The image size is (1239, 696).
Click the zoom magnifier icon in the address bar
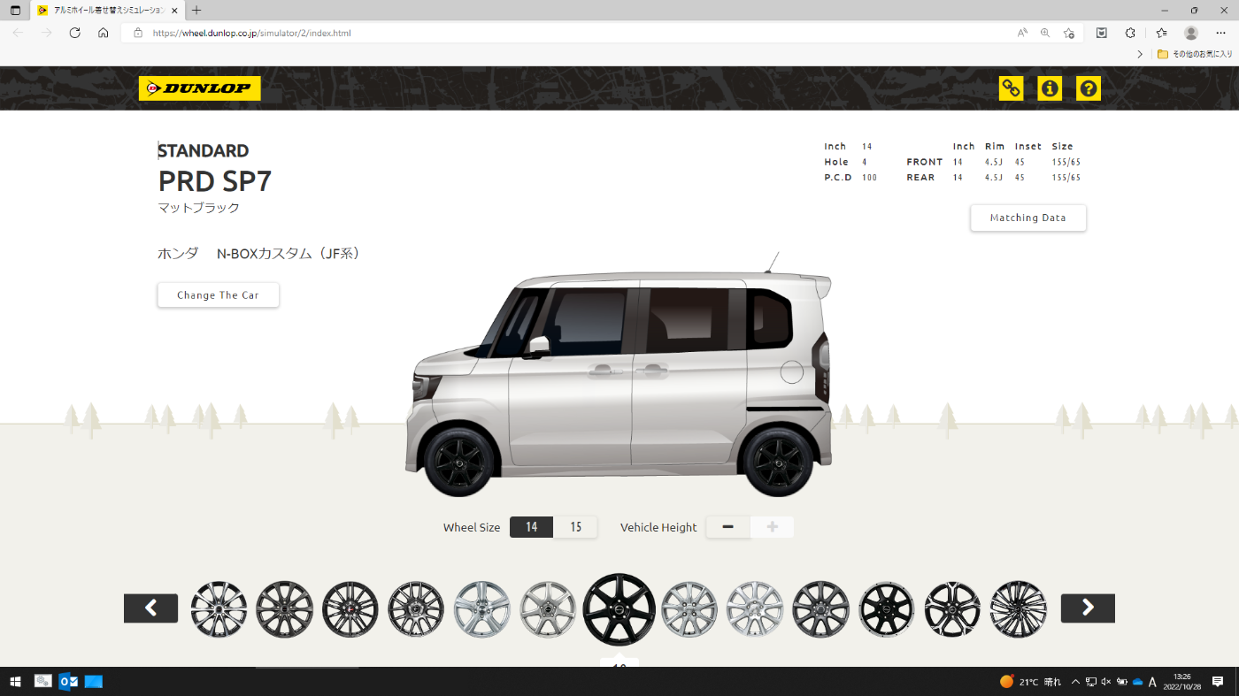point(1045,33)
